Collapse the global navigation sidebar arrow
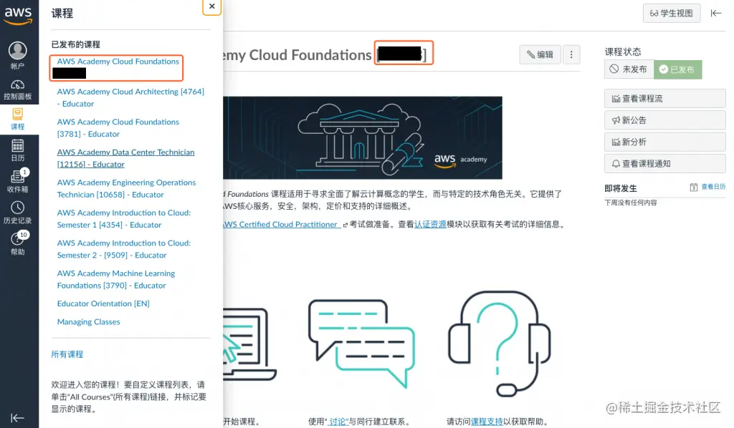This screenshot has width=734, height=428. pos(17,418)
